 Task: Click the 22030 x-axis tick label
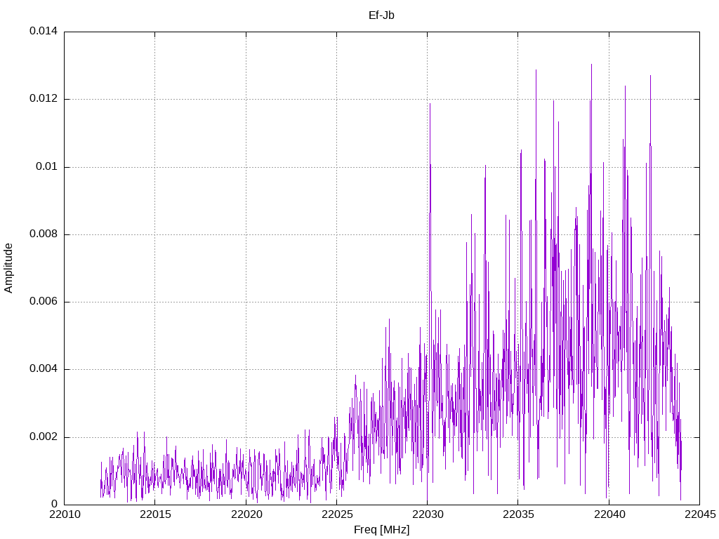pos(428,514)
